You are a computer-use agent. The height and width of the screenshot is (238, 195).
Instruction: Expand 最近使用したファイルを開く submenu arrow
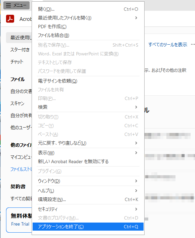pos(136,18)
